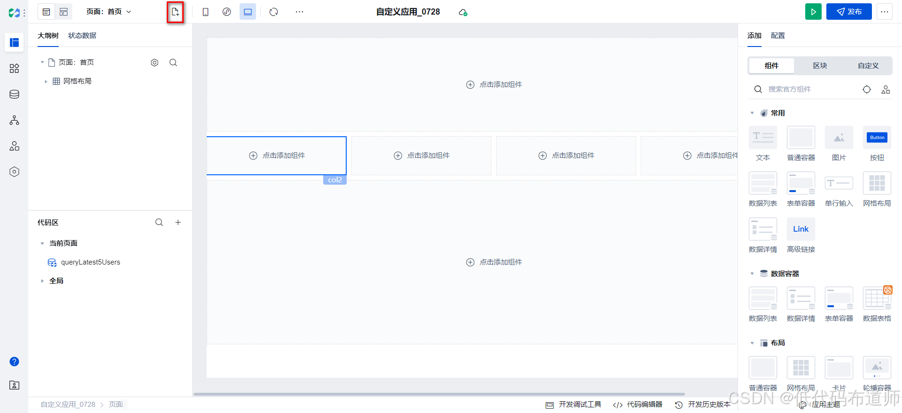
Task: Select the mini program preview icon
Action: point(226,12)
